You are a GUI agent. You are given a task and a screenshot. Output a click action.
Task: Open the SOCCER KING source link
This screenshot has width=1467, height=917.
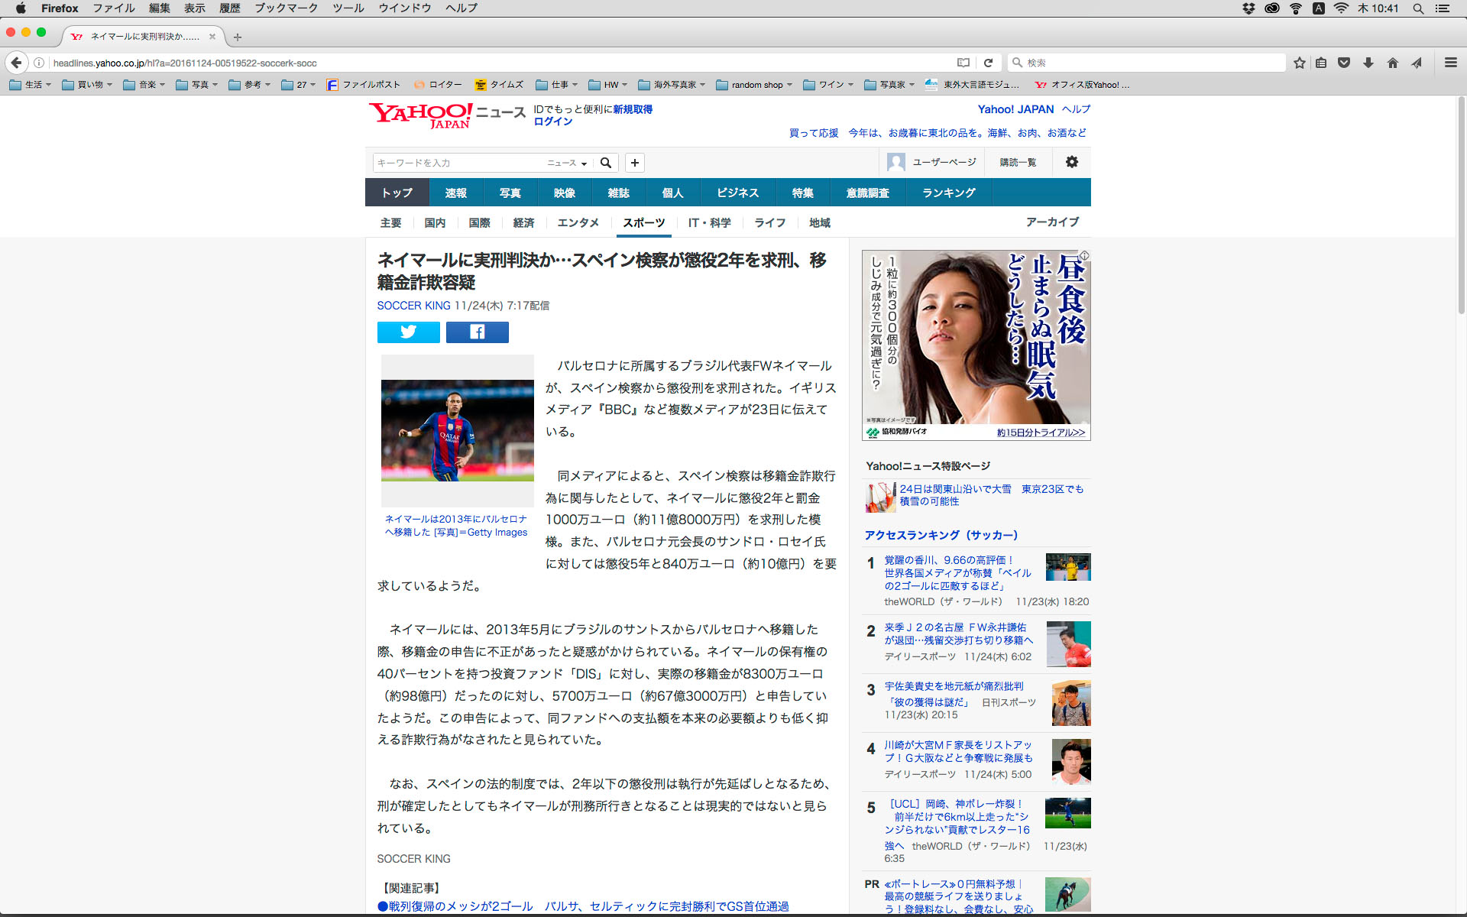[x=413, y=306]
